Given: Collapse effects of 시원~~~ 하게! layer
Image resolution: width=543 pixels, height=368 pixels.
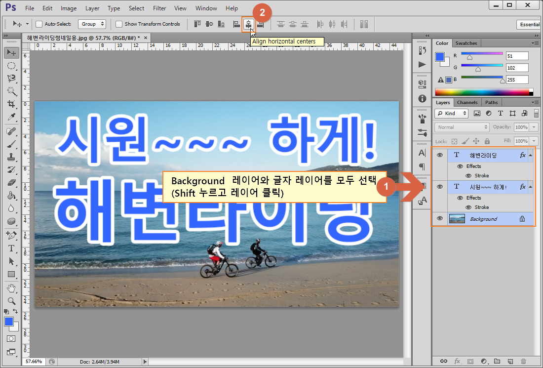Looking at the screenshot, I should [x=531, y=187].
